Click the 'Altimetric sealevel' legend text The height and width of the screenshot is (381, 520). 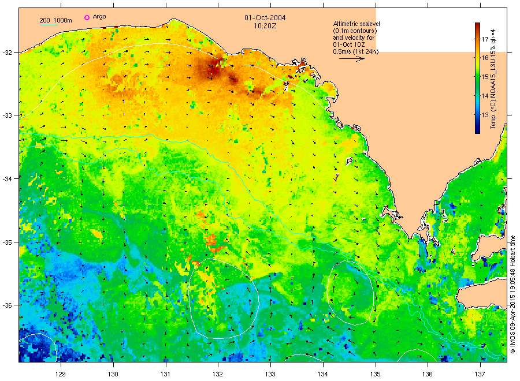pyautogui.click(x=356, y=24)
